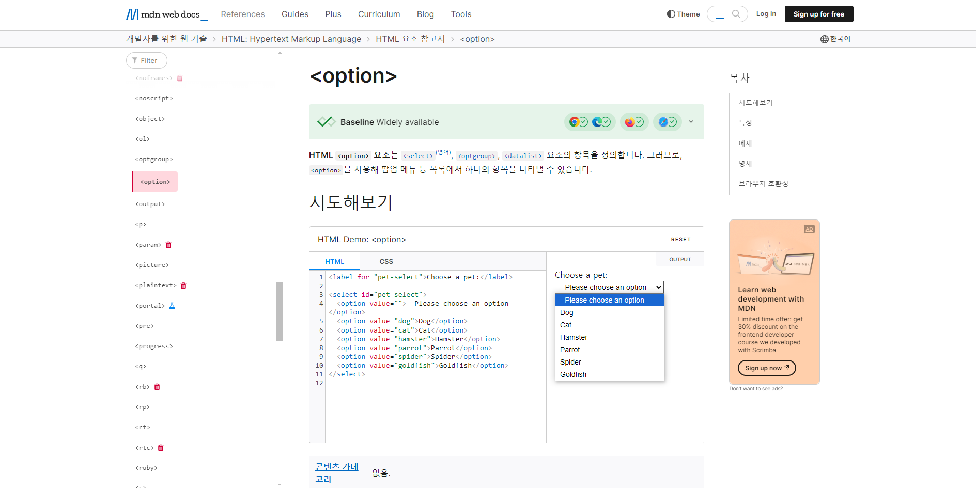Switch to the CSS editor tab
Screen dimensions: 976x488
click(386, 261)
